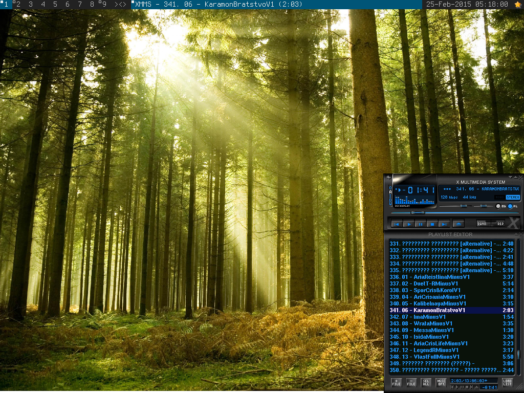This screenshot has height=393, width=524.
Task: Click the time display showing -01:41
Action: pyautogui.click(x=419, y=190)
